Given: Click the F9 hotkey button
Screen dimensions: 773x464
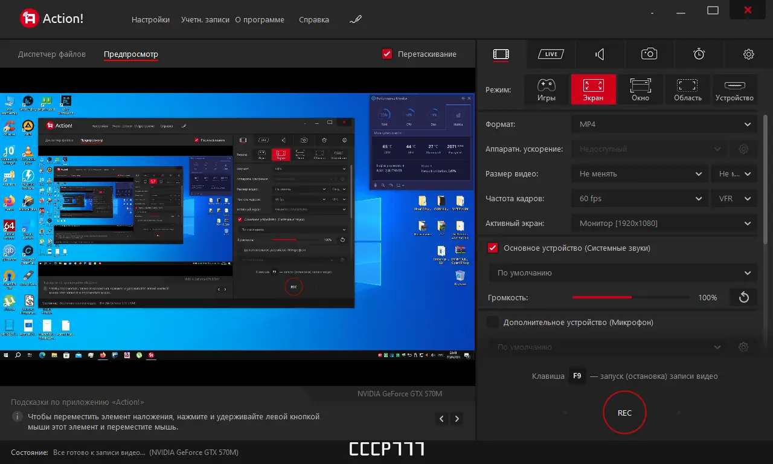Looking at the screenshot, I should 577,376.
